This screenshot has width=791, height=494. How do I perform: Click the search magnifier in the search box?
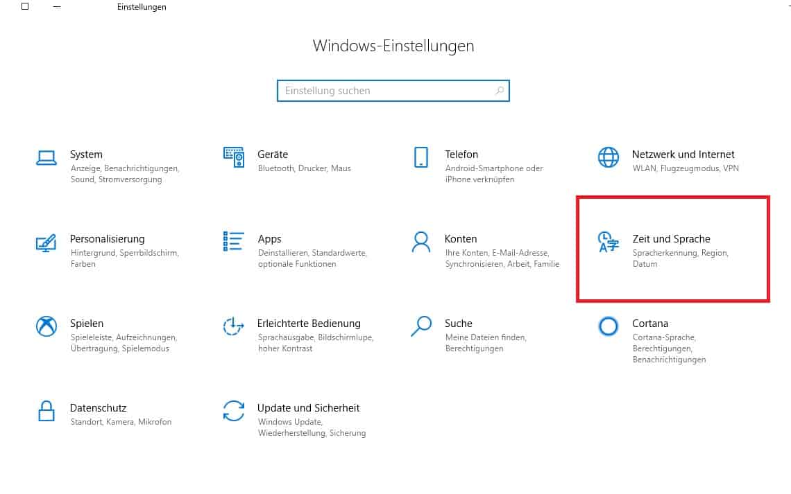[500, 91]
